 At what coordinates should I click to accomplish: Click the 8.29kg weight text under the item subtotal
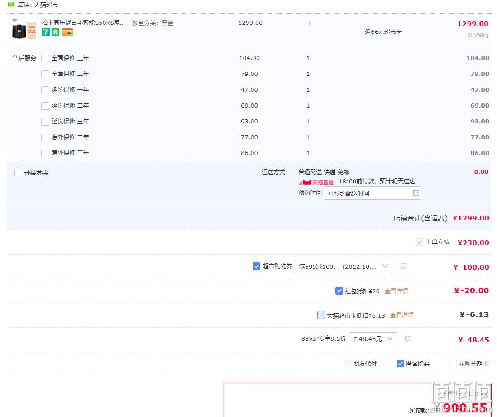[478, 35]
